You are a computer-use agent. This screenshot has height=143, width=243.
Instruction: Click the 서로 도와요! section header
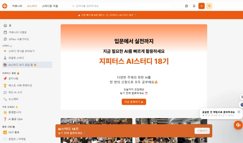[x=10, y=107]
